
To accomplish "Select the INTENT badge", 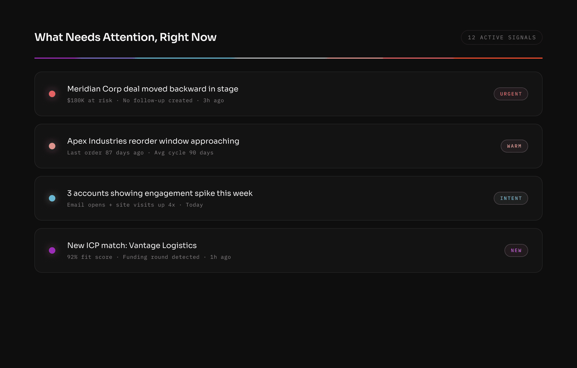I will (511, 198).
